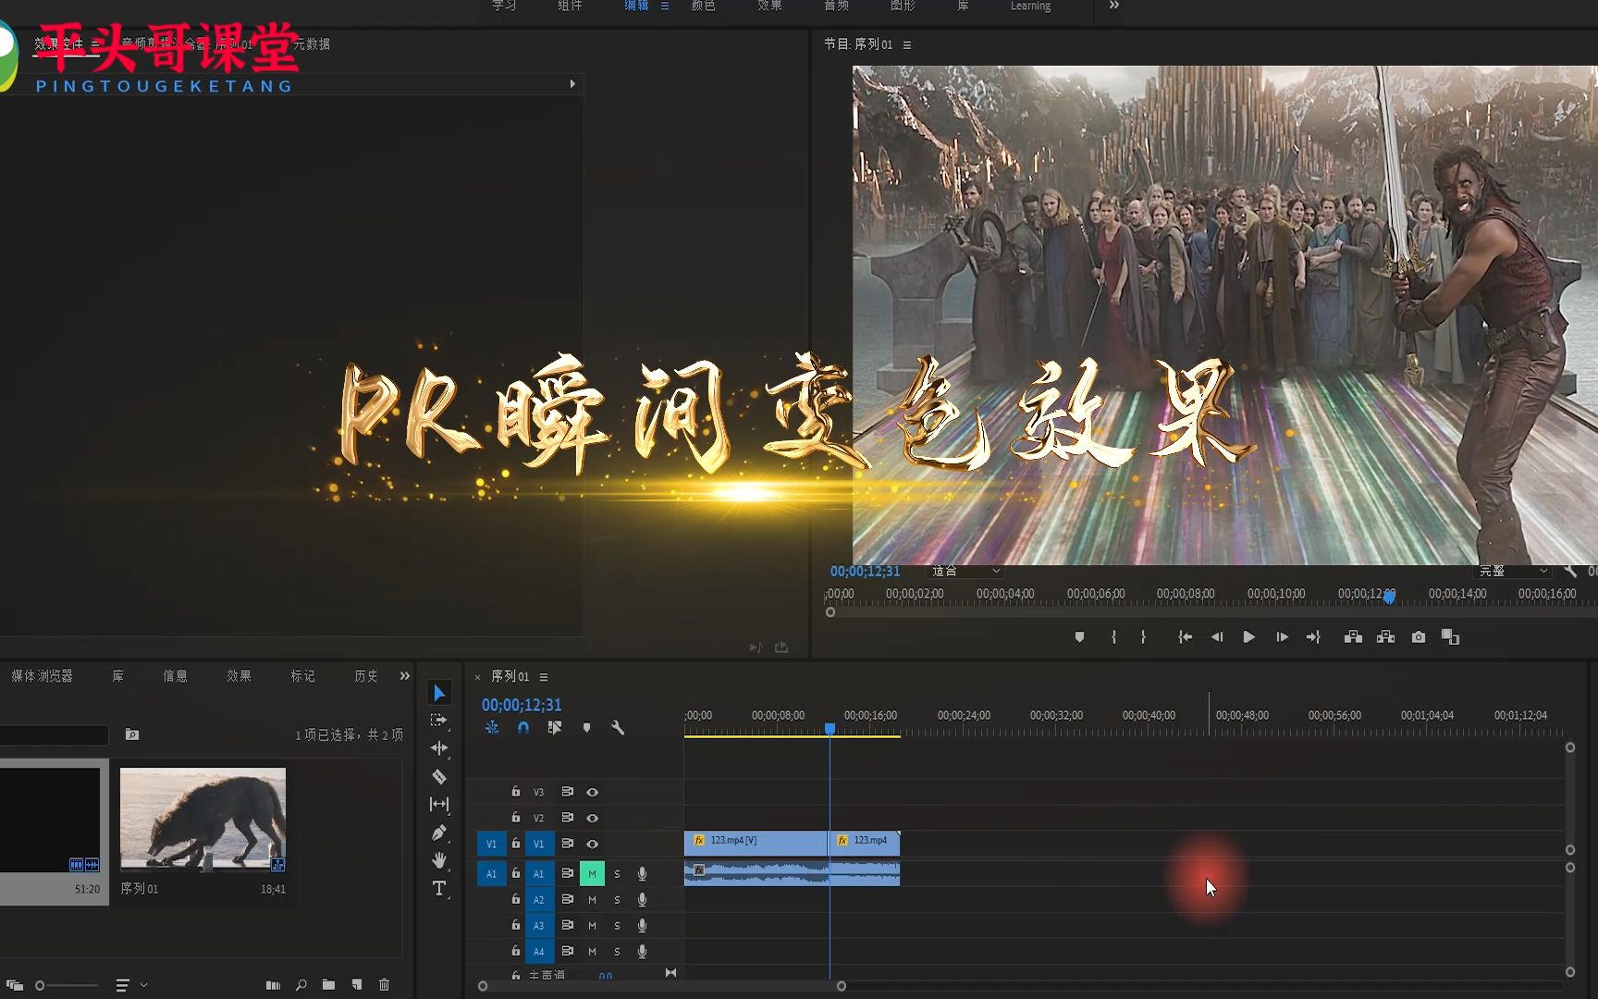This screenshot has height=999, width=1598.
Task: Delete selected project item with trash icon
Action: pyautogui.click(x=384, y=985)
